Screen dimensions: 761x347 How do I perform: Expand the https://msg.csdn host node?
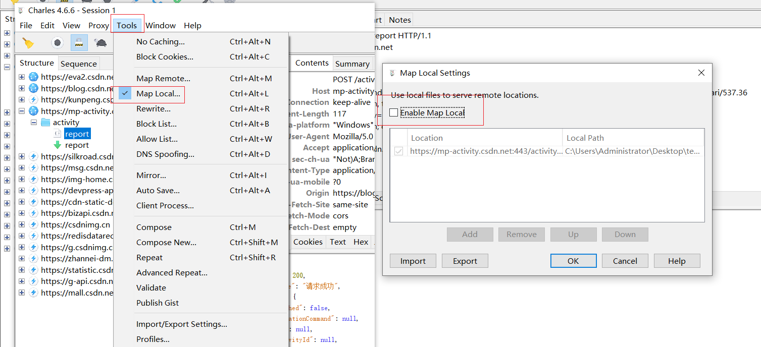pyautogui.click(x=22, y=168)
